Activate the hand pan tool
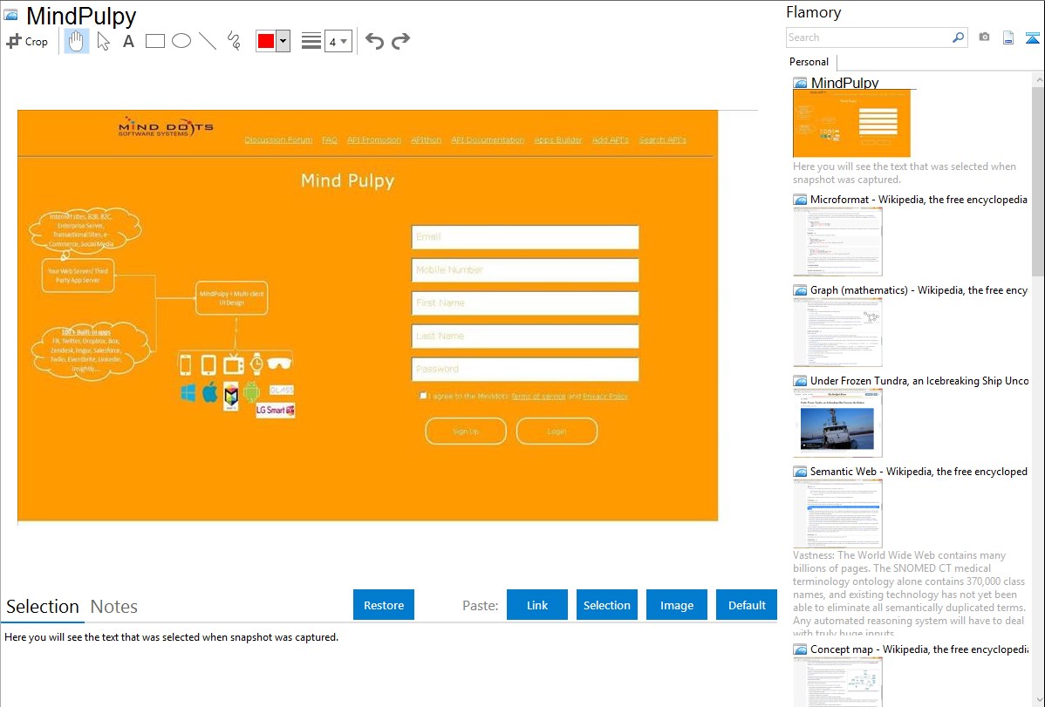The image size is (1045, 707). [x=77, y=41]
